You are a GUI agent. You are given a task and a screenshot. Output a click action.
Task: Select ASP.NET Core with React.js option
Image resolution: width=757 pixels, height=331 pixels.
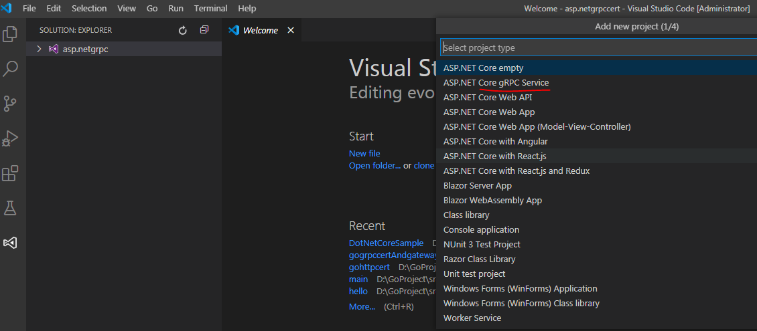click(596, 156)
